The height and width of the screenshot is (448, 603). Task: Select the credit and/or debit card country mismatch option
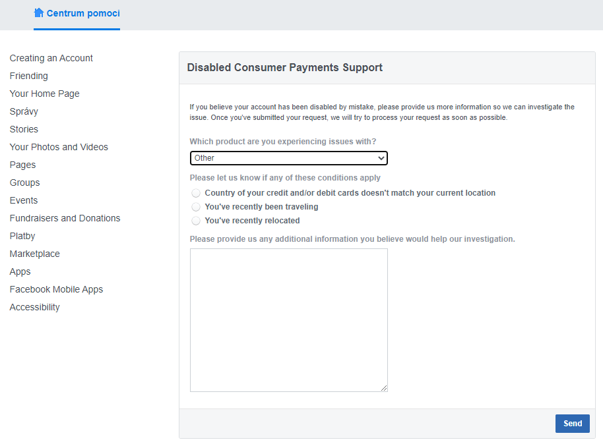(196, 193)
